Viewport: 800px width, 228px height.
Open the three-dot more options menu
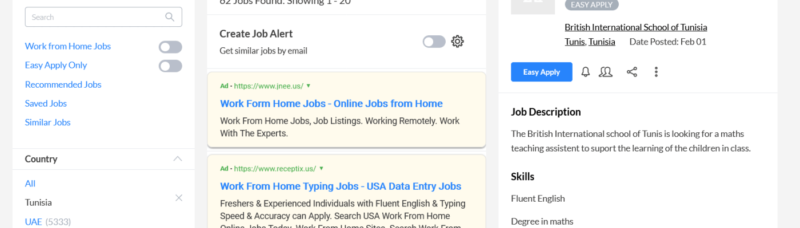coord(656,72)
